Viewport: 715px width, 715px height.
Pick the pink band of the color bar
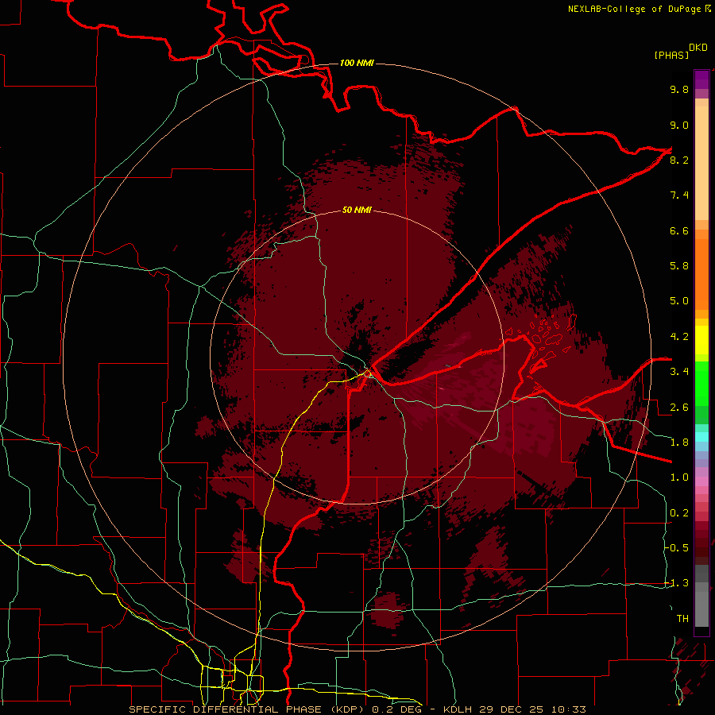(x=701, y=481)
